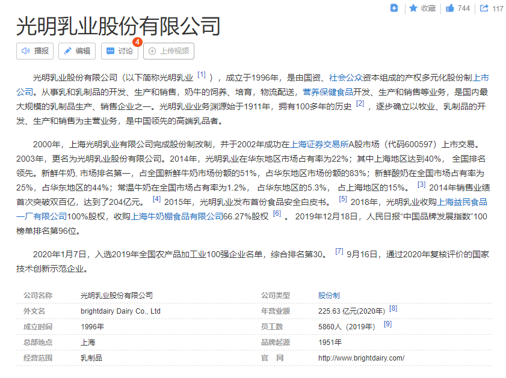Click reference citation [9] next to employee count
506x378 pixels.
pos(387,324)
